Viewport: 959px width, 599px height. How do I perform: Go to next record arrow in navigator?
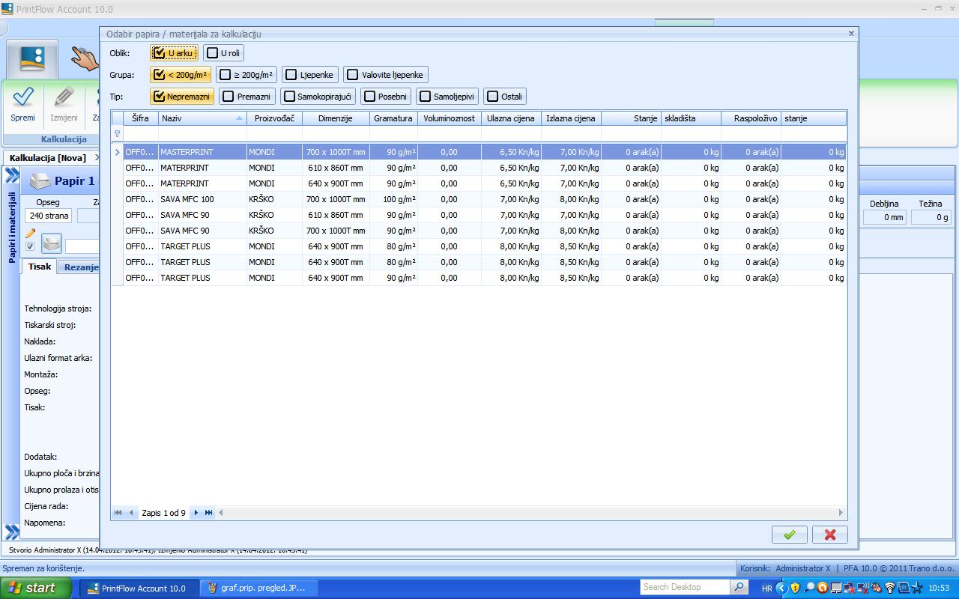(196, 513)
